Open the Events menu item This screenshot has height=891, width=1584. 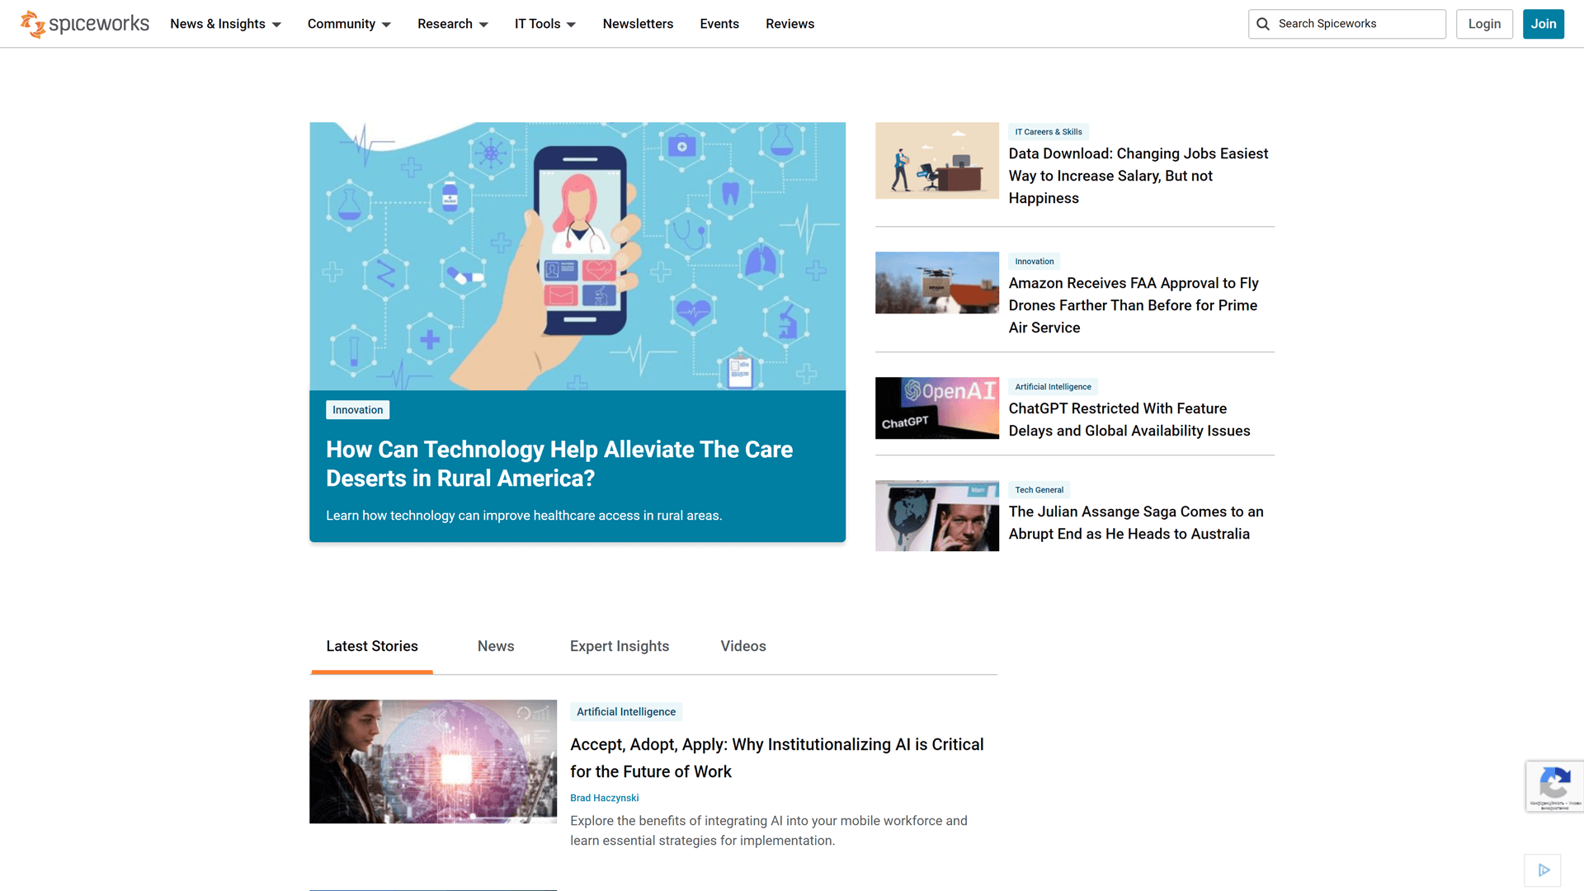719,24
